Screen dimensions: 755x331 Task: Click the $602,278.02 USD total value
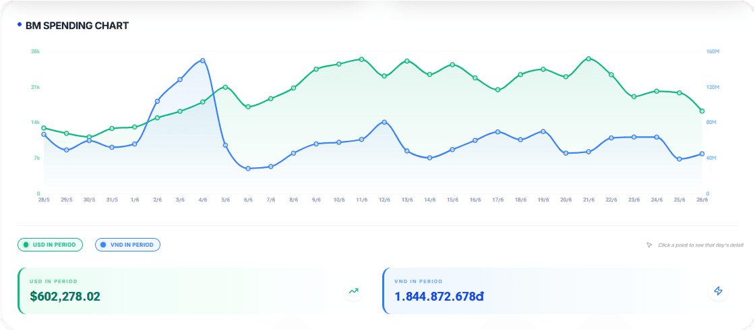coord(65,297)
